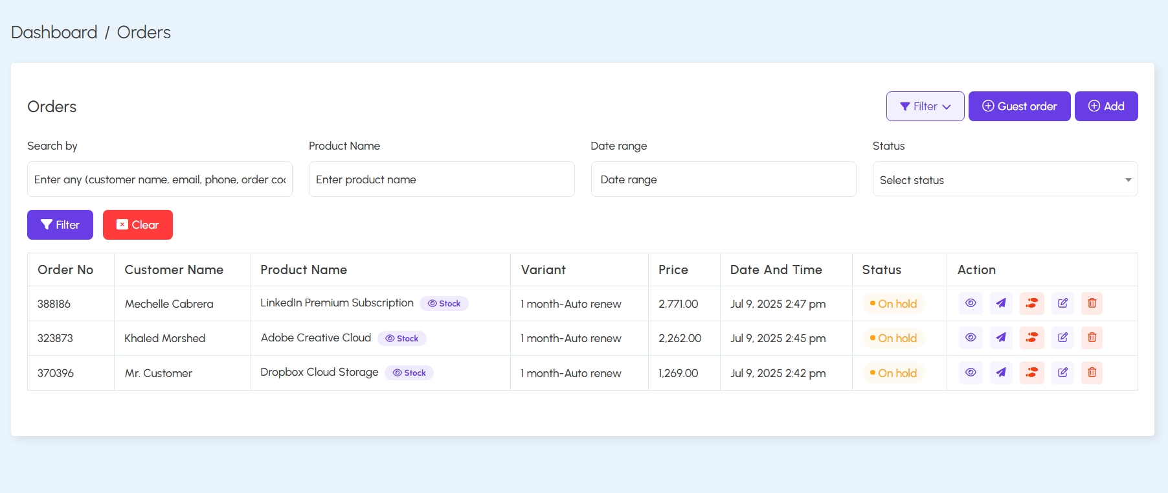Show stock for Adobe Creative Cloud

(402, 338)
